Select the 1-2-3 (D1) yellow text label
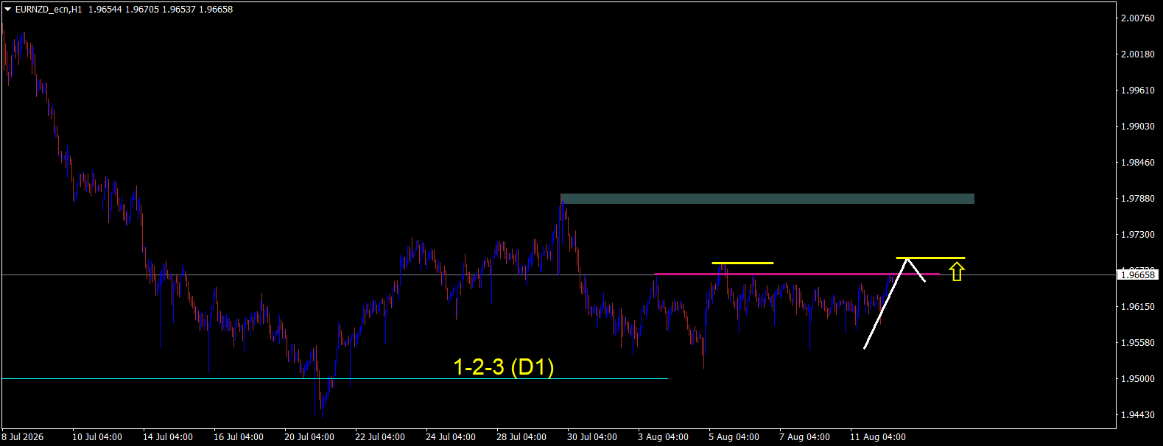 [x=504, y=367]
